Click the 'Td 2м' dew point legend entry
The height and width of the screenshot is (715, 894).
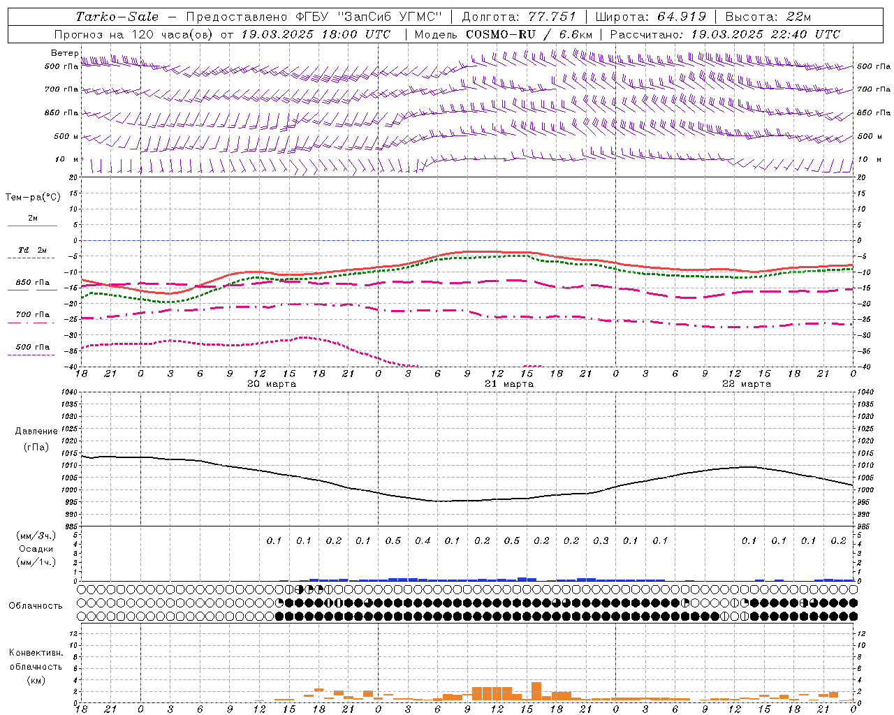(x=33, y=250)
